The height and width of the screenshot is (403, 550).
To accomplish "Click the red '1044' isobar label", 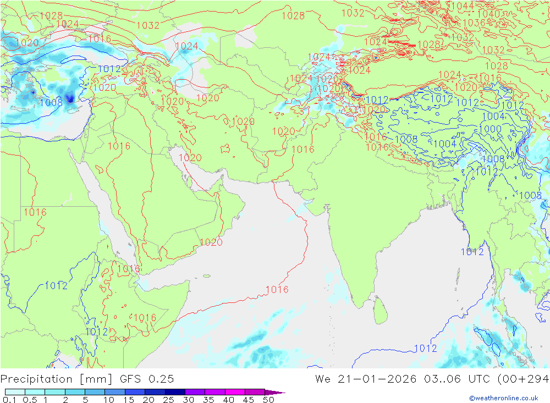I will [x=463, y=6].
